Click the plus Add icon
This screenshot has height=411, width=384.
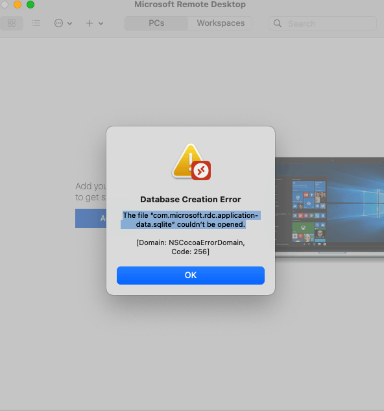(x=90, y=23)
